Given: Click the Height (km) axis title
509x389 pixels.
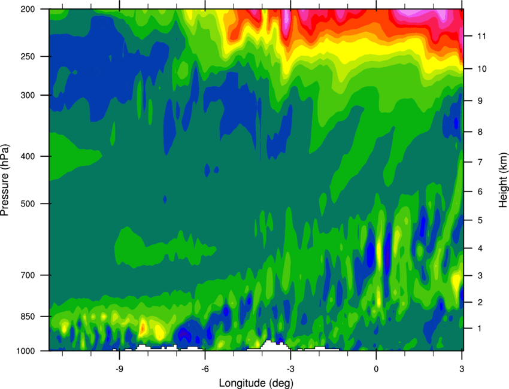Looking at the screenshot, I should click(x=503, y=180).
